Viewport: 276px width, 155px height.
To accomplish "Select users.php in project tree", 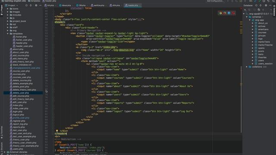I will (18, 149).
